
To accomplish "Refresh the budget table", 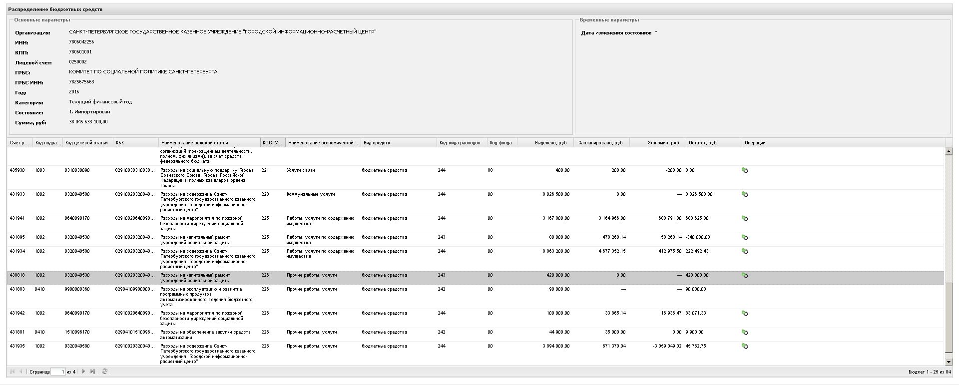I will tap(104, 372).
